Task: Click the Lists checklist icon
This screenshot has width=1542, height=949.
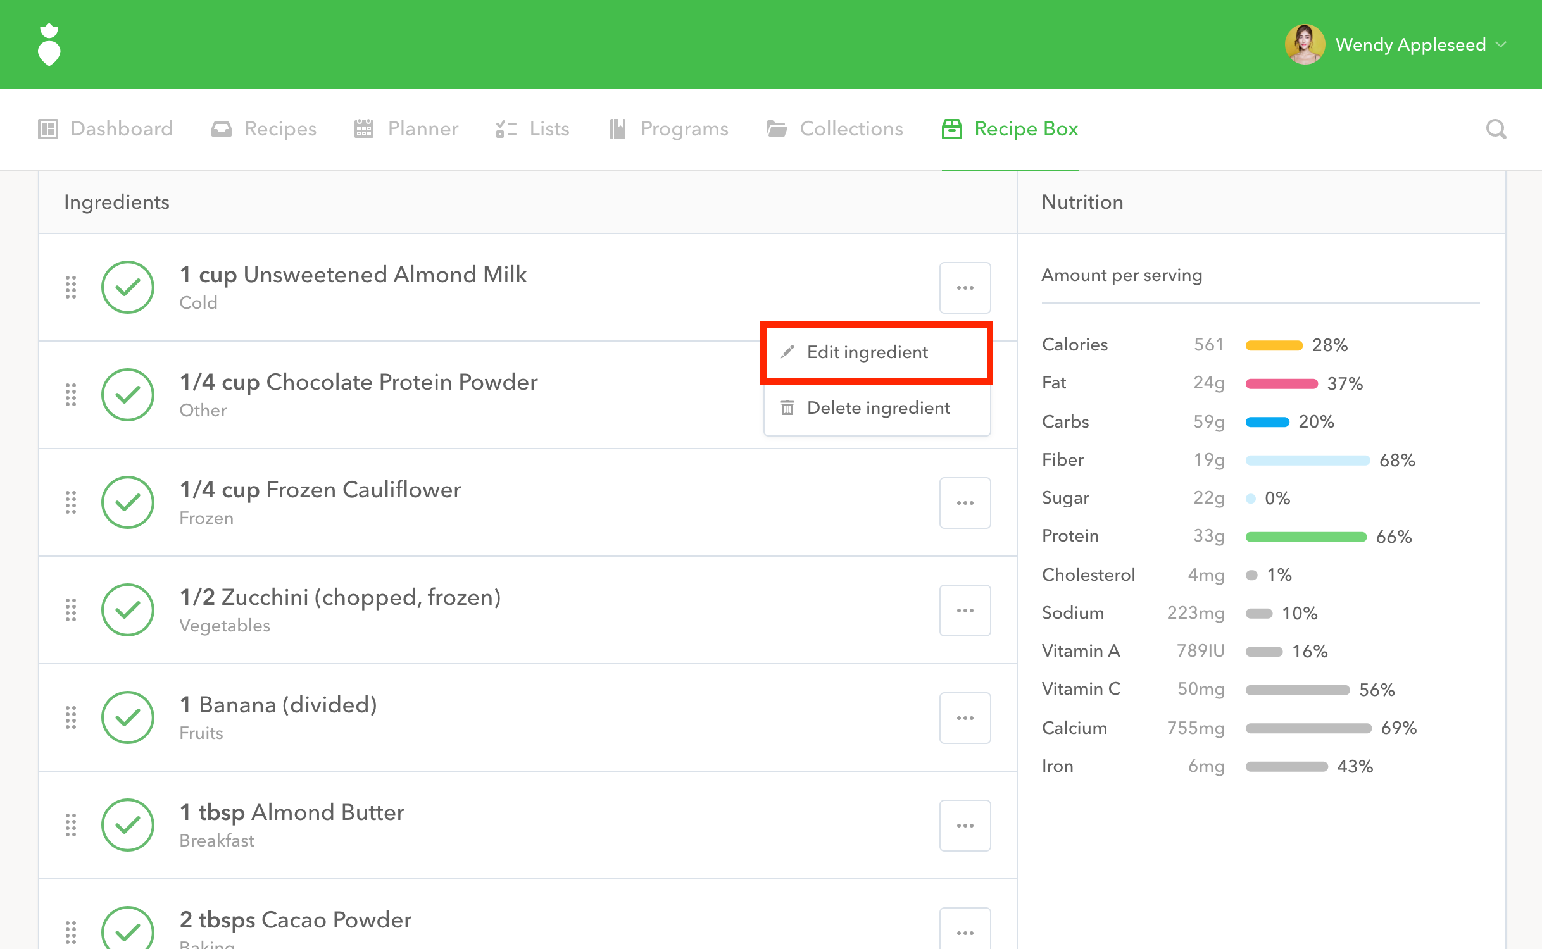Action: (506, 129)
